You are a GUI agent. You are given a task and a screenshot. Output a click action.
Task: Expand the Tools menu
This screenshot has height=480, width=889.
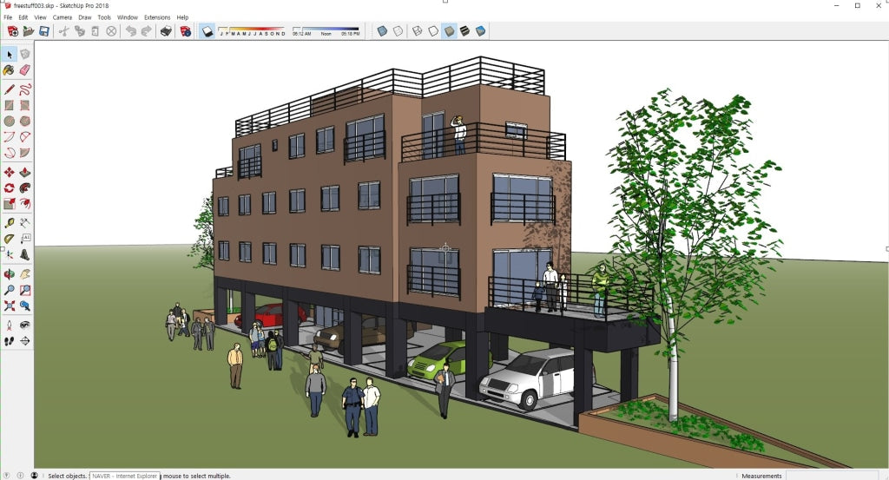(x=104, y=17)
